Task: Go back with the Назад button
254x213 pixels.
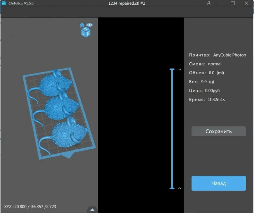Action: (x=218, y=183)
